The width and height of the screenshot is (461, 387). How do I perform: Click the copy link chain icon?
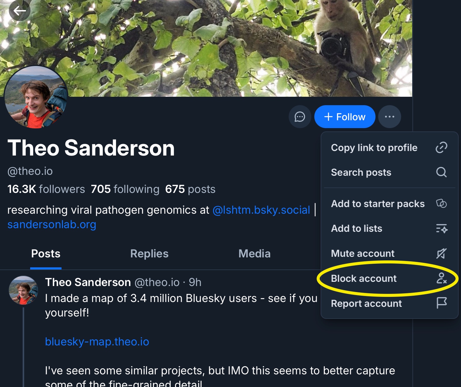(x=441, y=148)
